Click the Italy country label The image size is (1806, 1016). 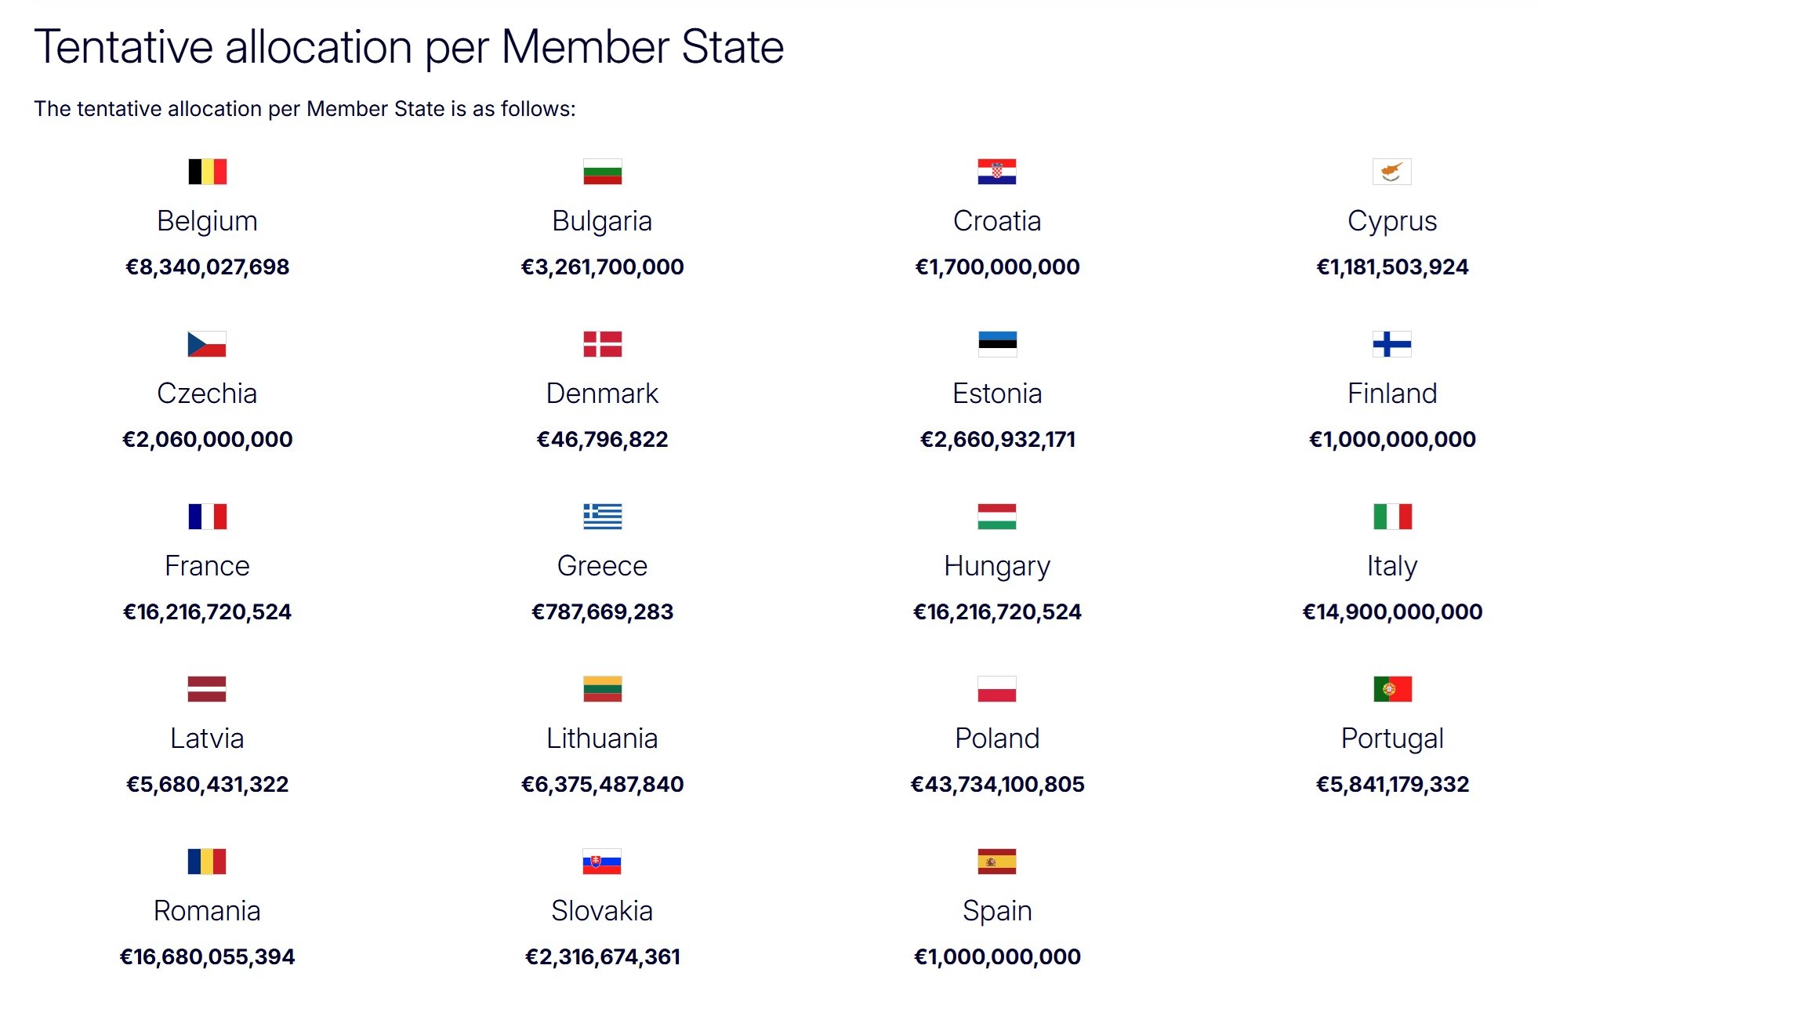(x=1392, y=566)
